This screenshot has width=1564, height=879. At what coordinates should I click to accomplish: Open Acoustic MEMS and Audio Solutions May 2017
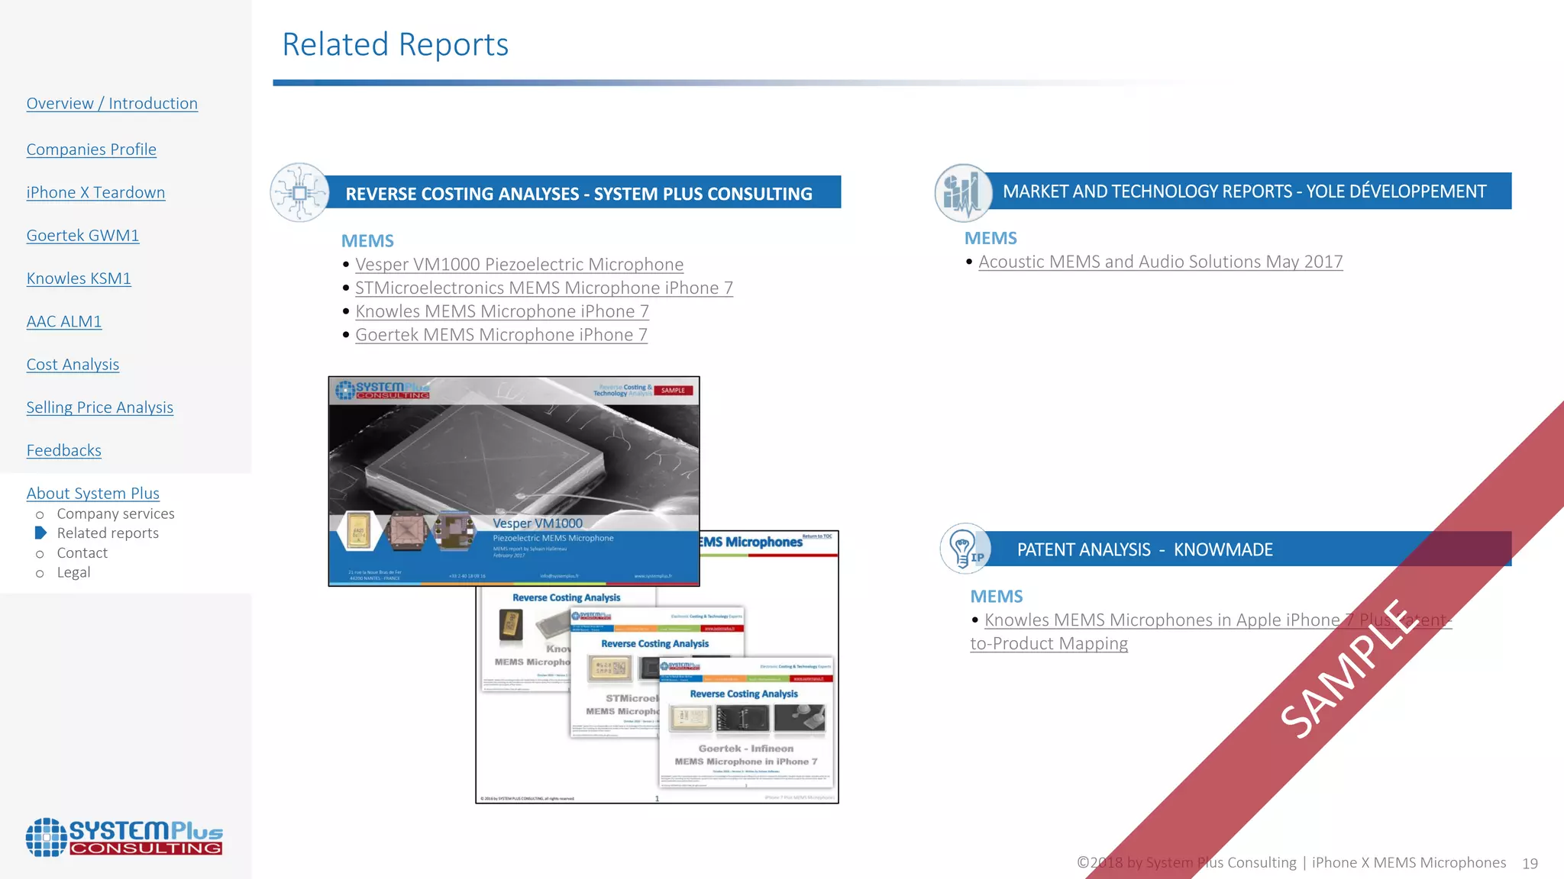tap(1161, 262)
